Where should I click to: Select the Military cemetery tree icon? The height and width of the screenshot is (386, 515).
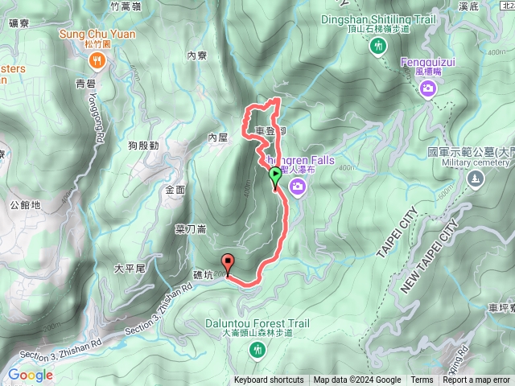[x=476, y=179]
